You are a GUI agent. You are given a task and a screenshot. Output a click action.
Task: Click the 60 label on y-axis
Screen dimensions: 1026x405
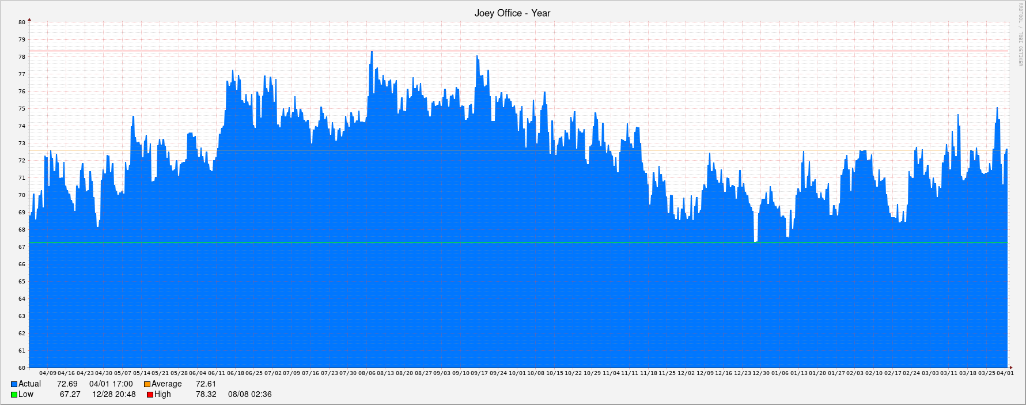coord(22,368)
